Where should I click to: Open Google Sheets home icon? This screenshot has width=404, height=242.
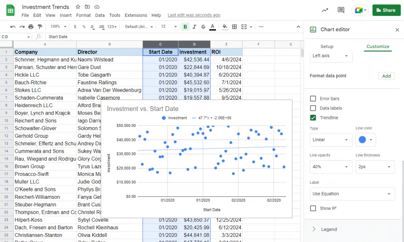(x=10, y=10)
